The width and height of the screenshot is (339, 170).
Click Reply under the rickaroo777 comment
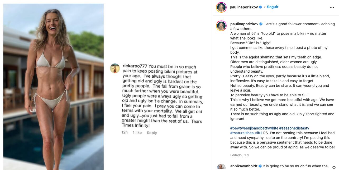click(152, 133)
